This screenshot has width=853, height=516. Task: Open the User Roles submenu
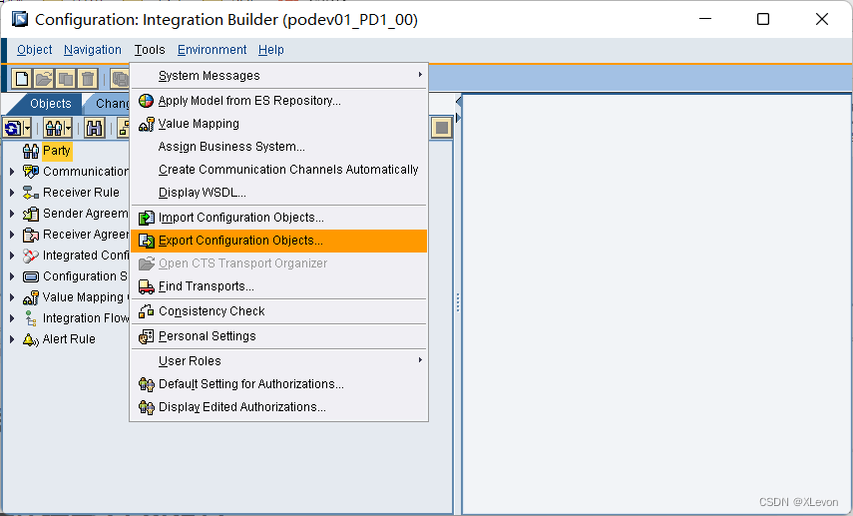click(278, 361)
